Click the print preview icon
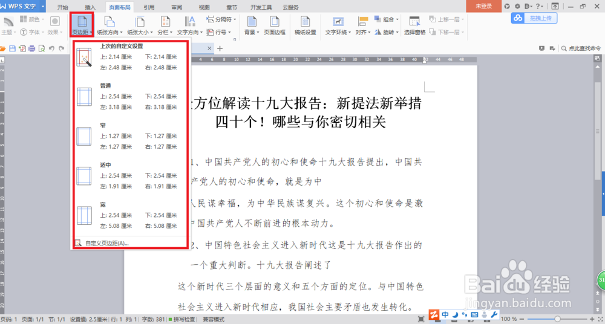 click(42, 48)
